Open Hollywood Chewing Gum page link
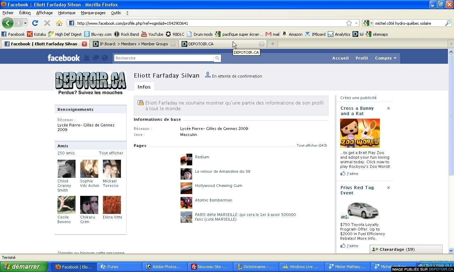The width and height of the screenshot is (454, 272). pos(218,186)
